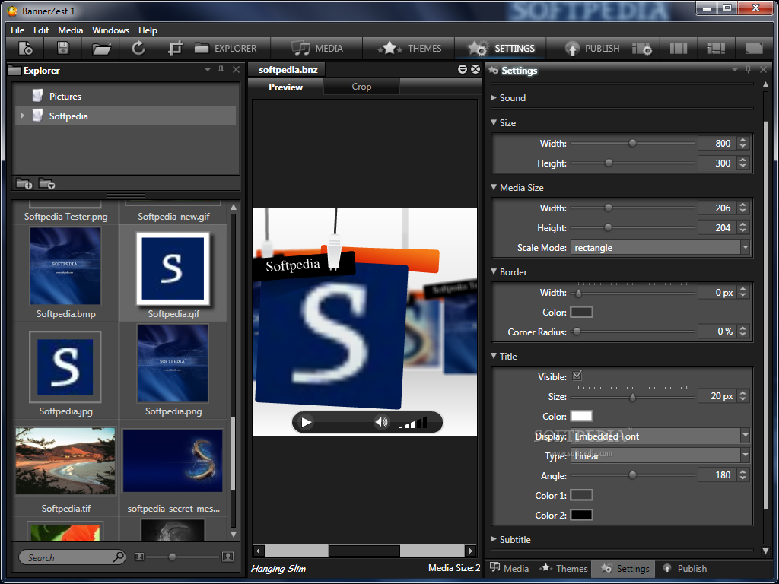This screenshot has width=779, height=584.
Task: Pin the Explorer panel
Action: pyautogui.click(x=221, y=69)
